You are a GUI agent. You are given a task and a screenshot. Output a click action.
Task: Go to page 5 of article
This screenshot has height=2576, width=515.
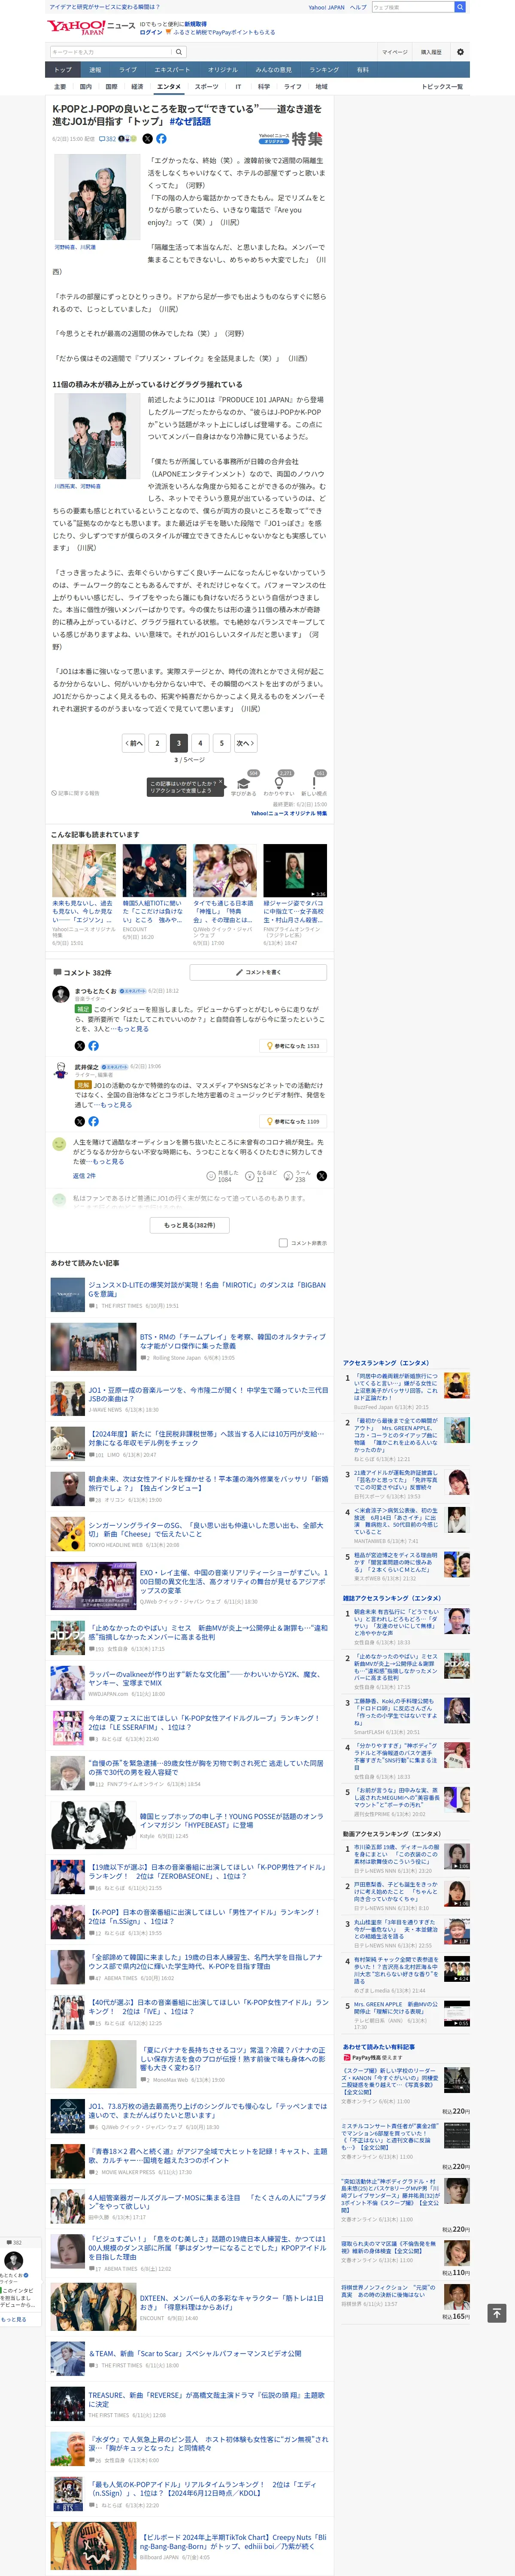[222, 743]
